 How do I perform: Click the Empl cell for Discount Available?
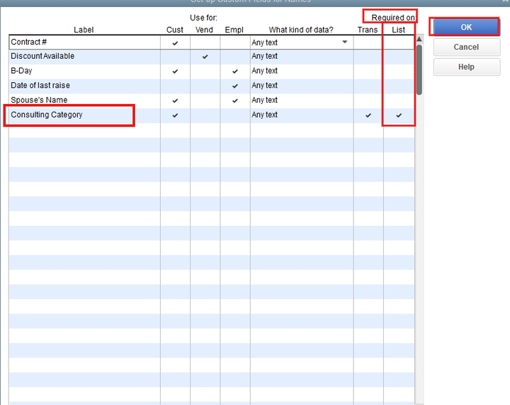click(235, 56)
